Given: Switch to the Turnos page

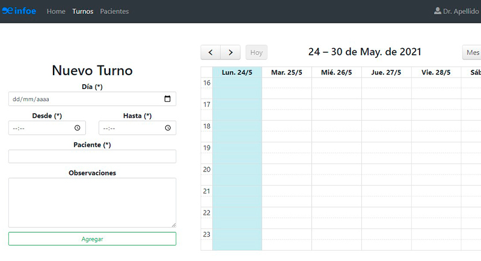Looking at the screenshot, I should [x=82, y=11].
